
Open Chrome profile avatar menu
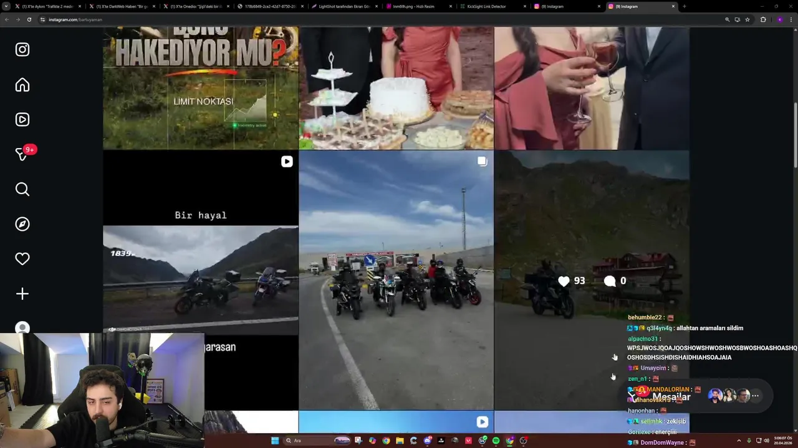point(779,19)
